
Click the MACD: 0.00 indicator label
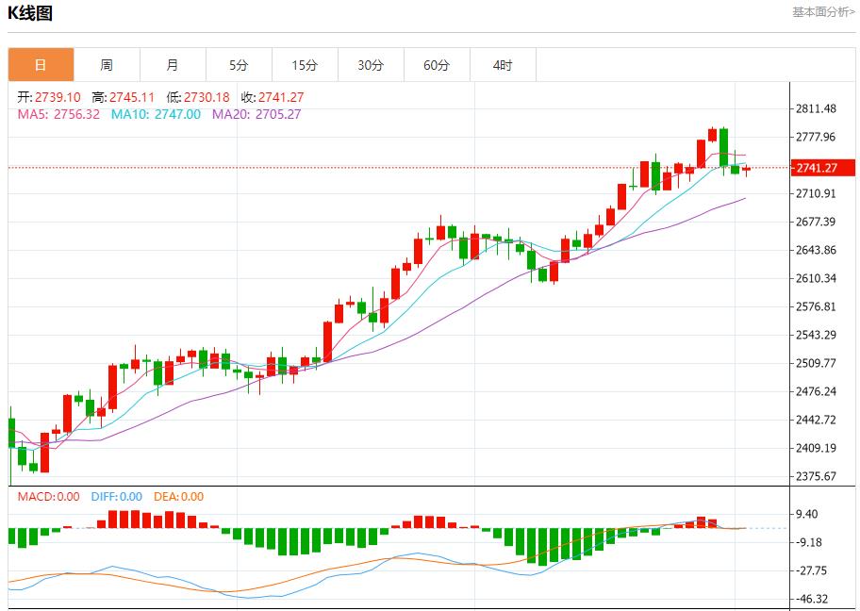(48, 497)
